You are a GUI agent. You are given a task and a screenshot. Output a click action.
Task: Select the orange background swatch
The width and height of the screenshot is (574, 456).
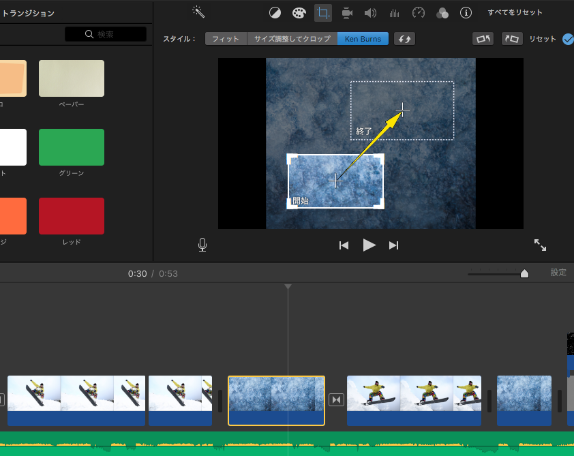13,216
